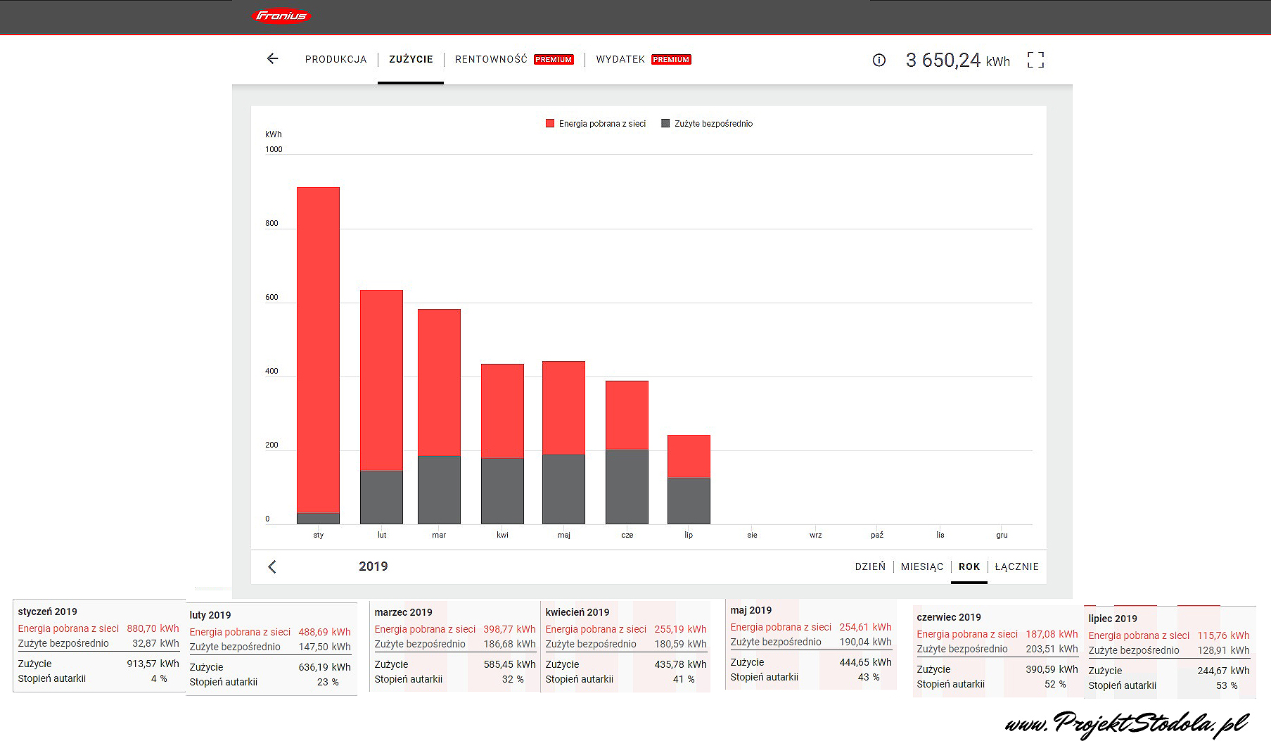1271x741 pixels.
Task: Open the RENTOWNOŚĆ tab
Action: 491,60
